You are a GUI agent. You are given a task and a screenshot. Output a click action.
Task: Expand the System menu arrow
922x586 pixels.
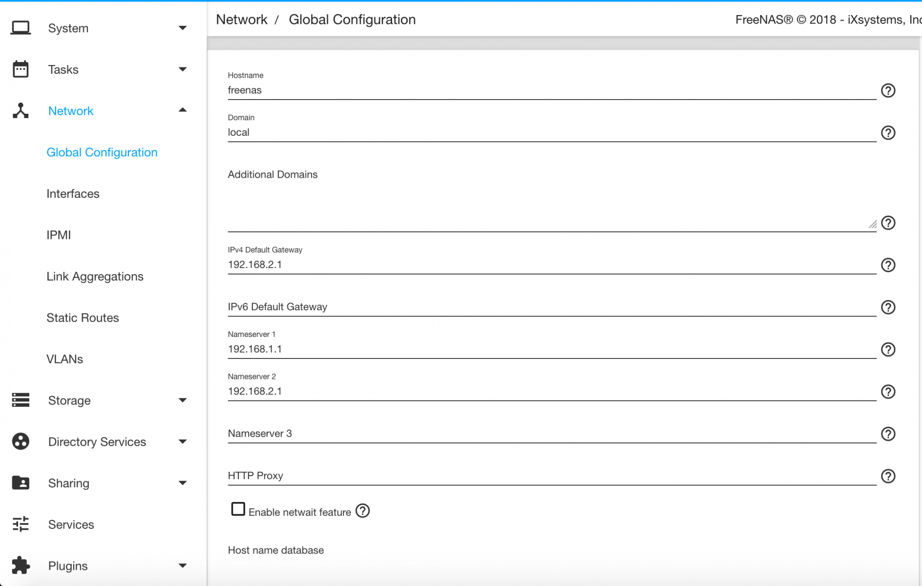pos(183,28)
